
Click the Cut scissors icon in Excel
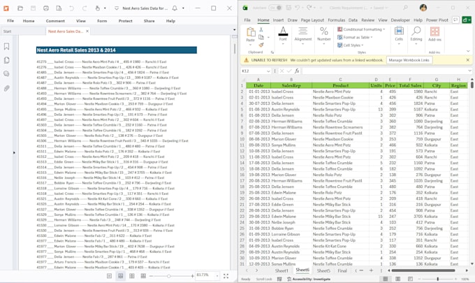point(261,29)
